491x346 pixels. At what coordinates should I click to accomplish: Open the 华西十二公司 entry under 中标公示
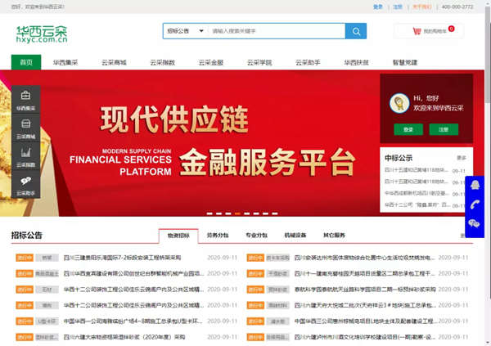(417, 205)
